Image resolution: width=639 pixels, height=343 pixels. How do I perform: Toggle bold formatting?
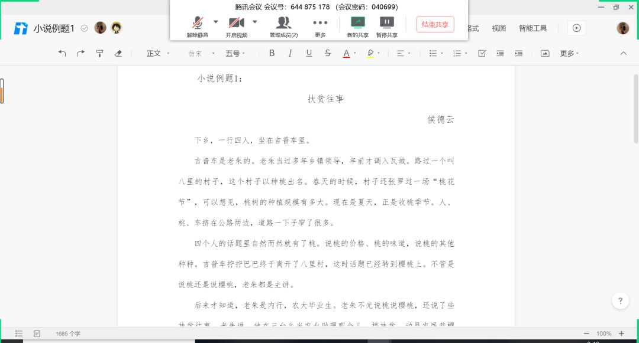(x=272, y=53)
